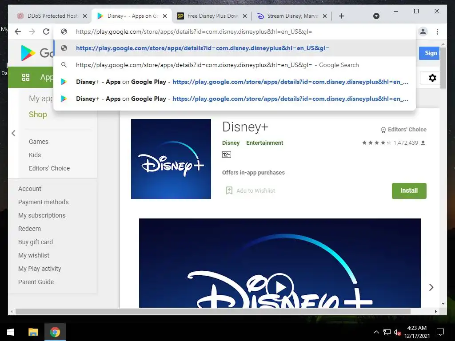This screenshot has width=455, height=341.
Task: Open My subscriptions link
Action: pyautogui.click(x=42, y=215)
